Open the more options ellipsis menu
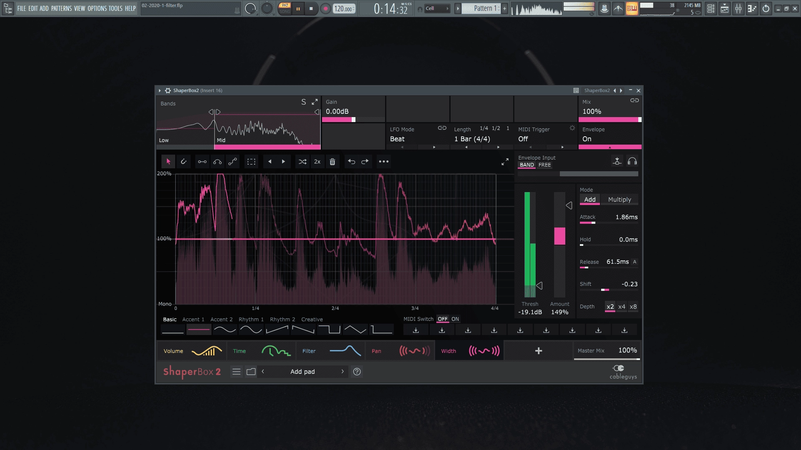 click(x=384, y=162)
